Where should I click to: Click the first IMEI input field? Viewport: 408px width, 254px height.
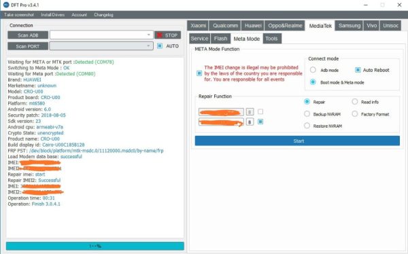(x=221, y=112)
